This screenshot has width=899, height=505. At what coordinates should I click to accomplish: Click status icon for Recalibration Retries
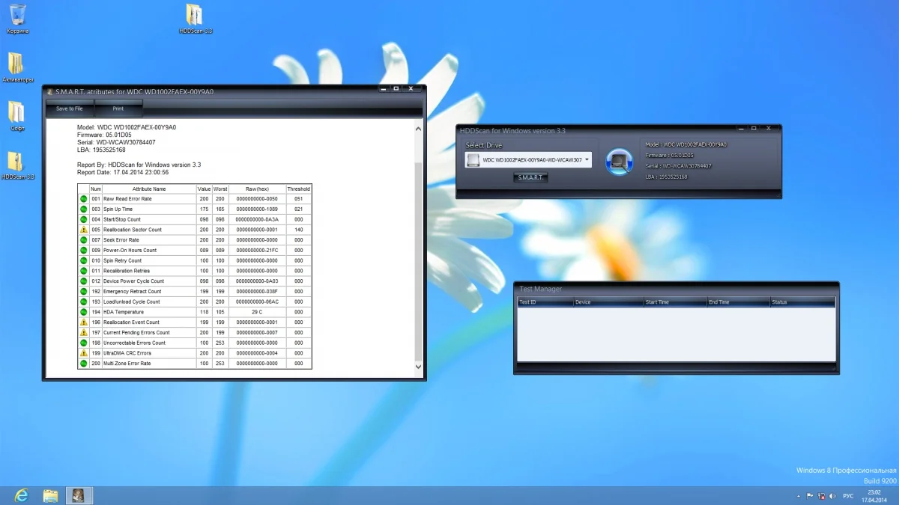point(84,271)
